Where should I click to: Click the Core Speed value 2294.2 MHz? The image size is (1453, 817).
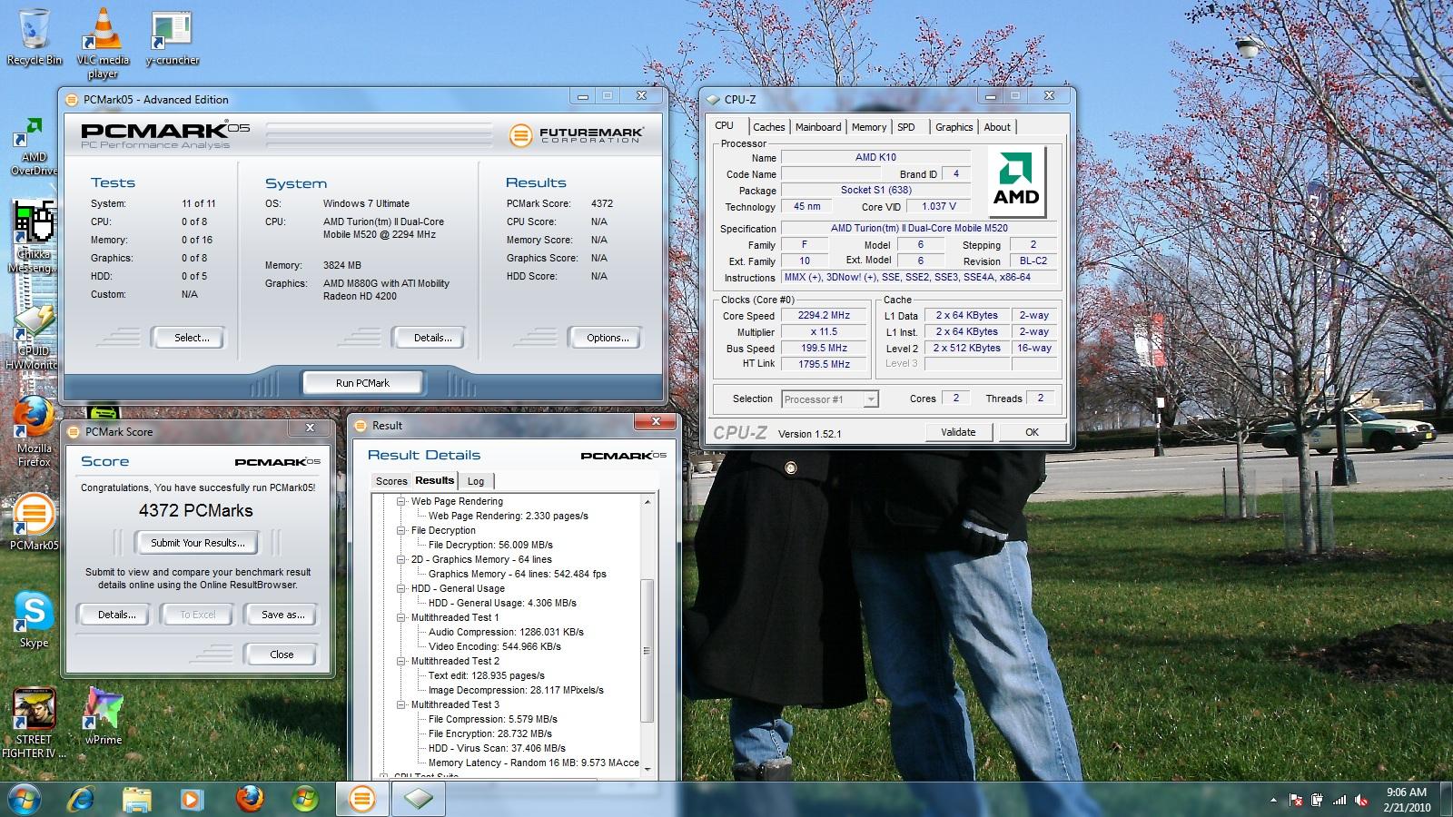pos(824,315)
